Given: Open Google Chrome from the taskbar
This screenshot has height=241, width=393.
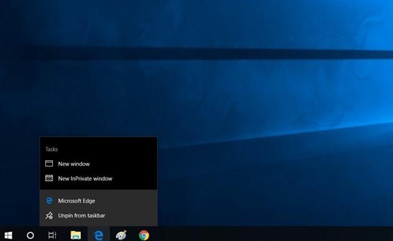Looking at the screenshot, I should pos(144,235).
